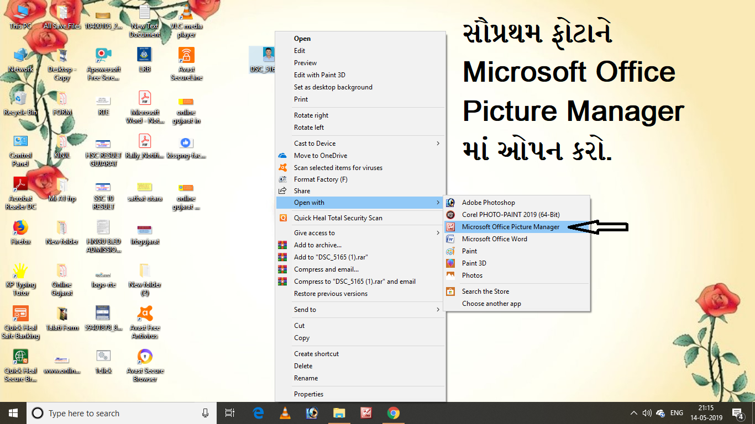
Task: Open Google Chrome from taskbar
Action: [392, 412]
